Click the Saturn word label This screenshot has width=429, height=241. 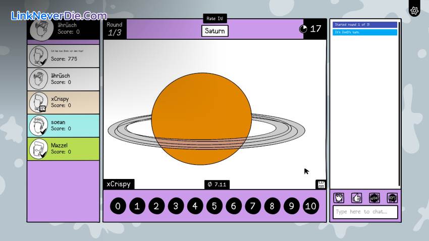coord(215,31)
